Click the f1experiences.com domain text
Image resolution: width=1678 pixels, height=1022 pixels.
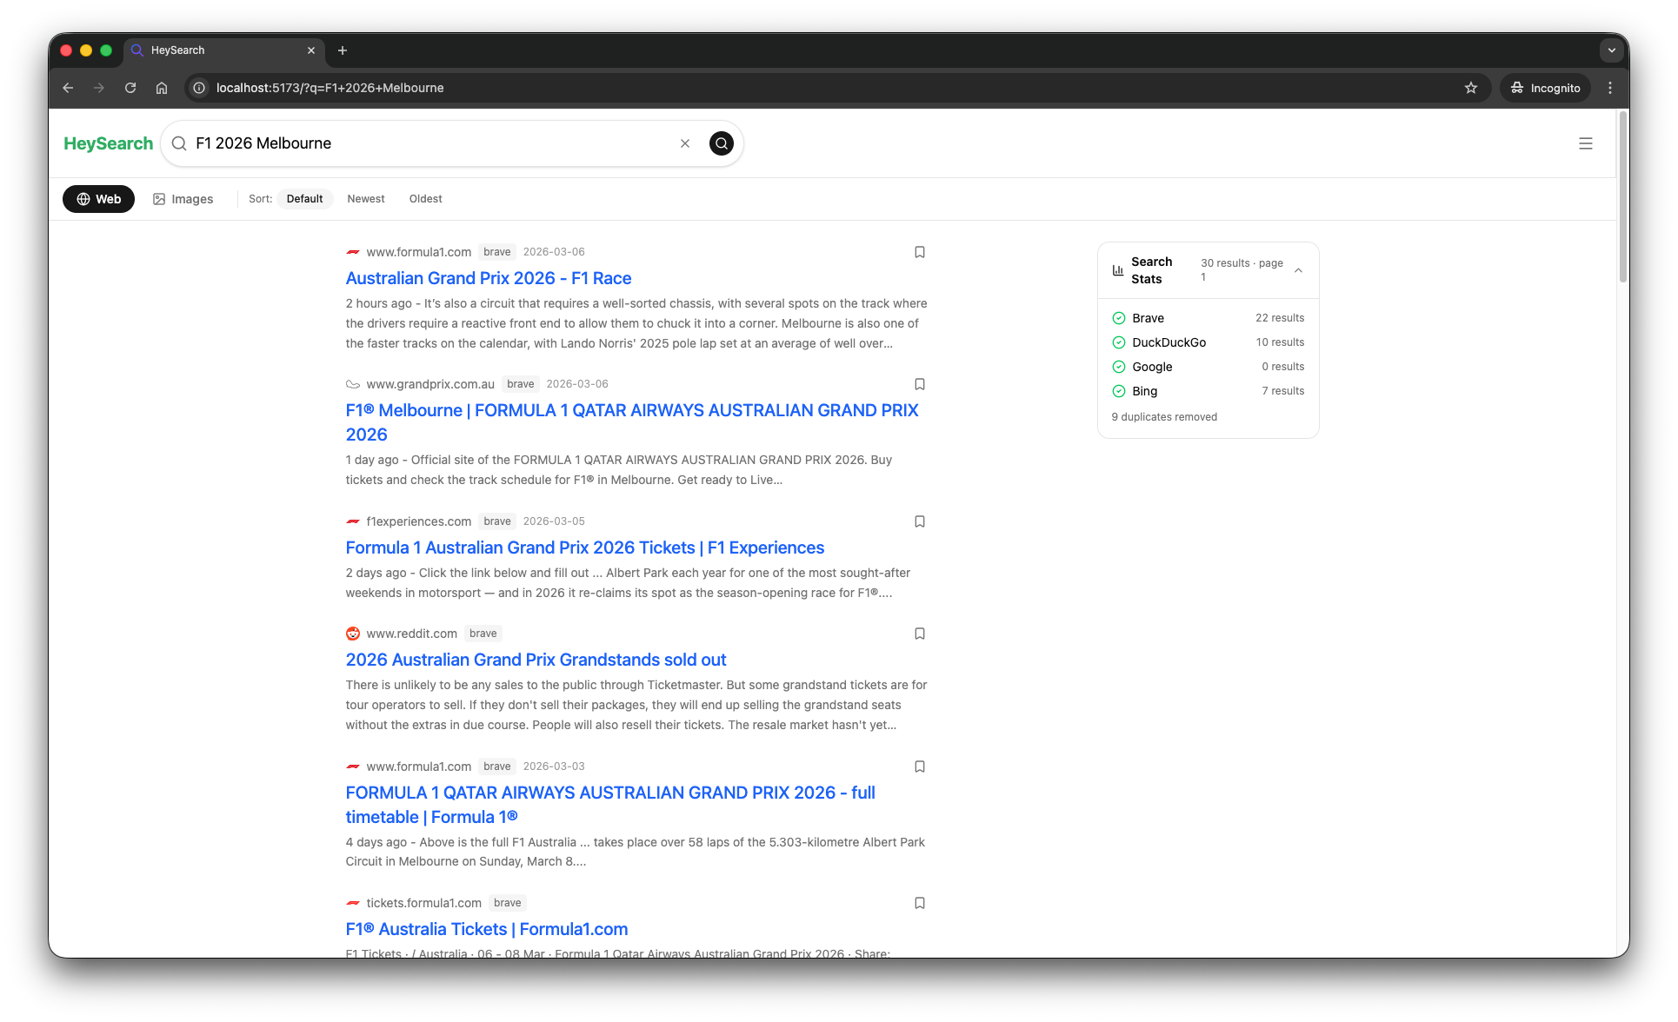pos(418,521)
